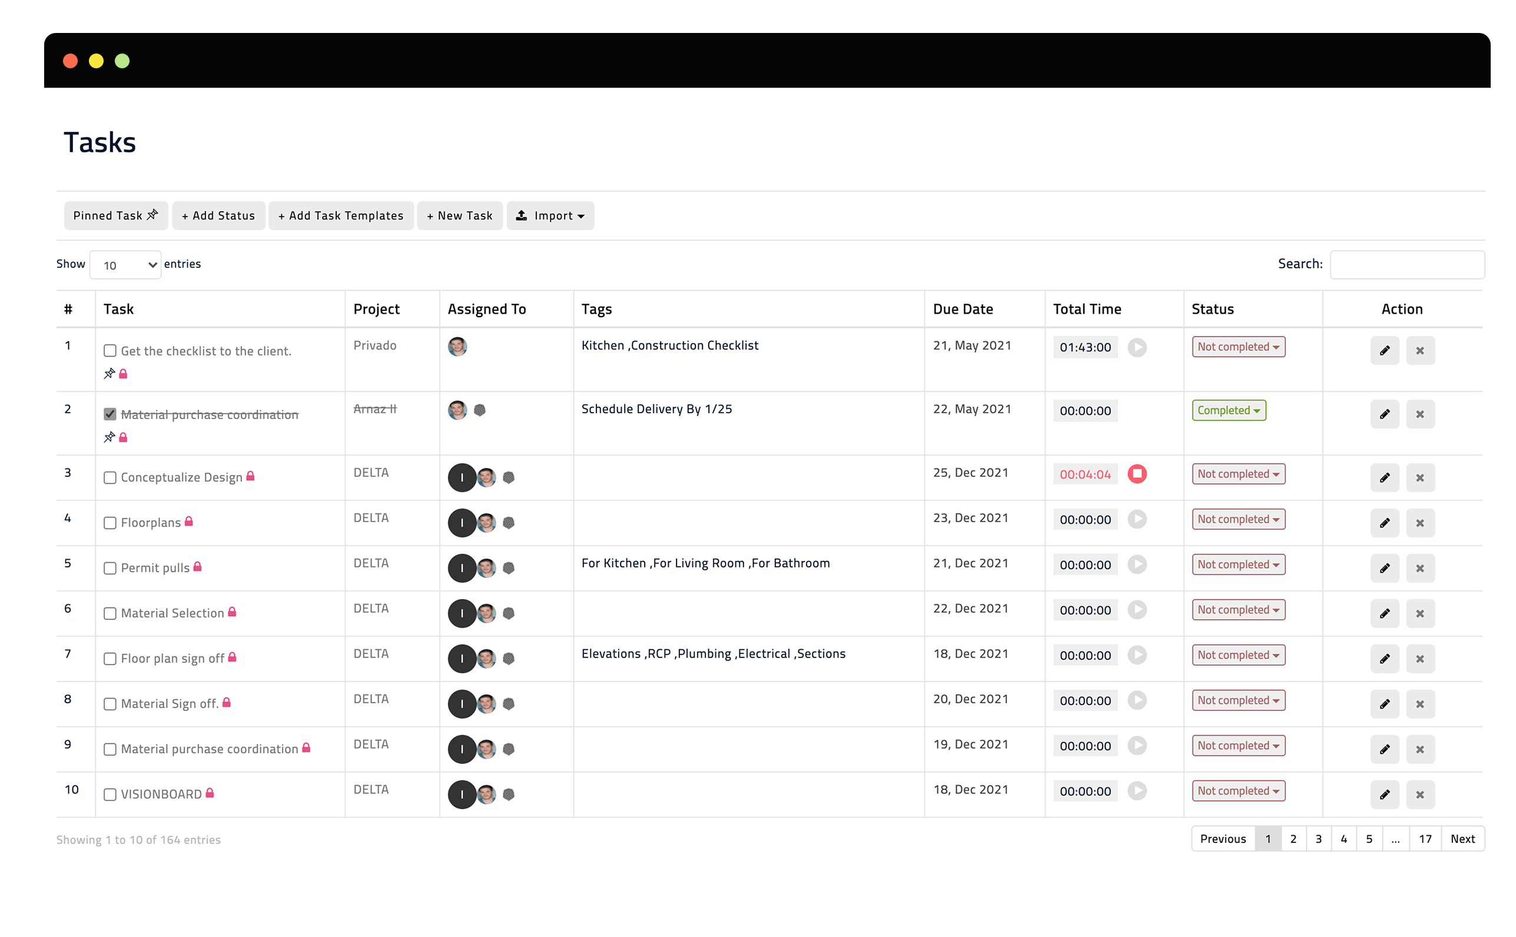The height and width of the screenshot is (937, 1516).
Task: Click the pin icon under Get the checklist task
Action: [109, 374]
